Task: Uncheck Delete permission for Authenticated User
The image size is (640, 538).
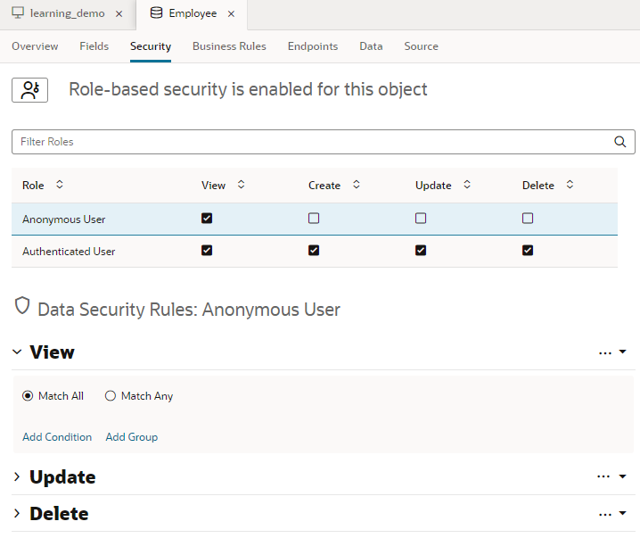Action: [x=528, y=251]
